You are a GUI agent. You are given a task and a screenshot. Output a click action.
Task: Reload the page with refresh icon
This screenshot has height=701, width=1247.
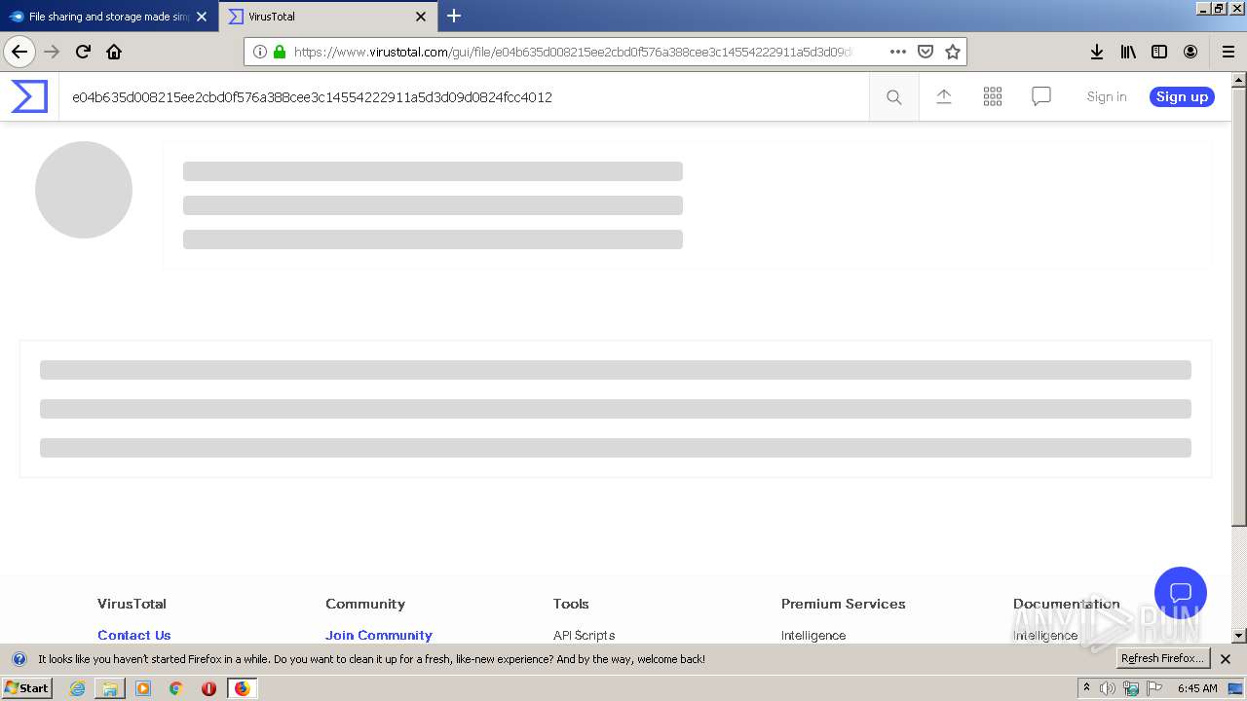84,52
